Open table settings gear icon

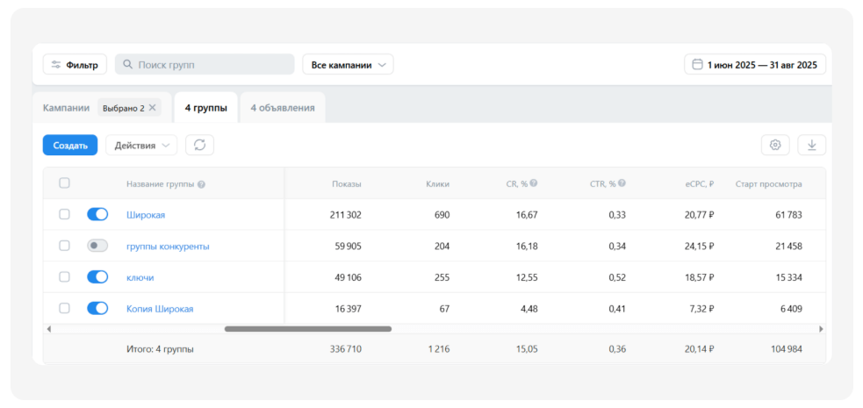point(775,145)
